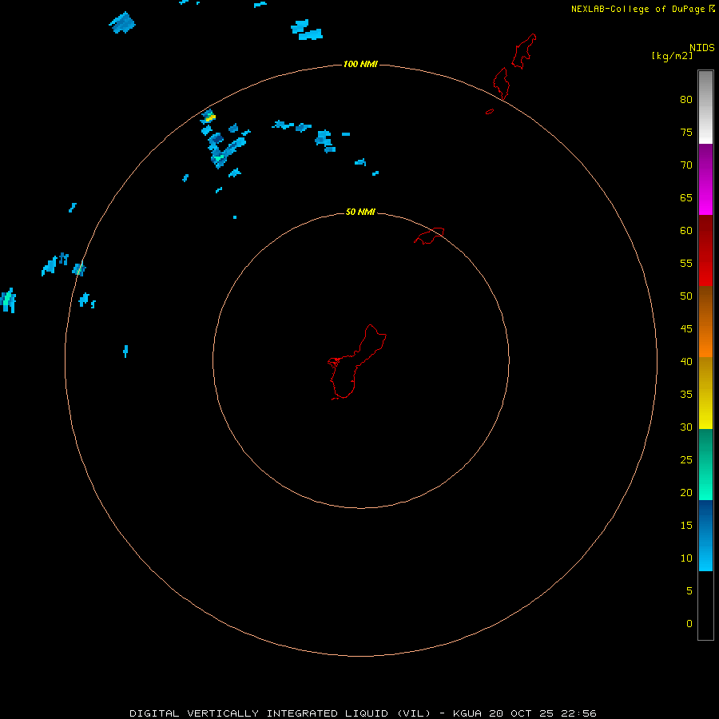719x719 pixels.
Task: Pick the black segment at the color bar bottom
Action: click(705, 606)
